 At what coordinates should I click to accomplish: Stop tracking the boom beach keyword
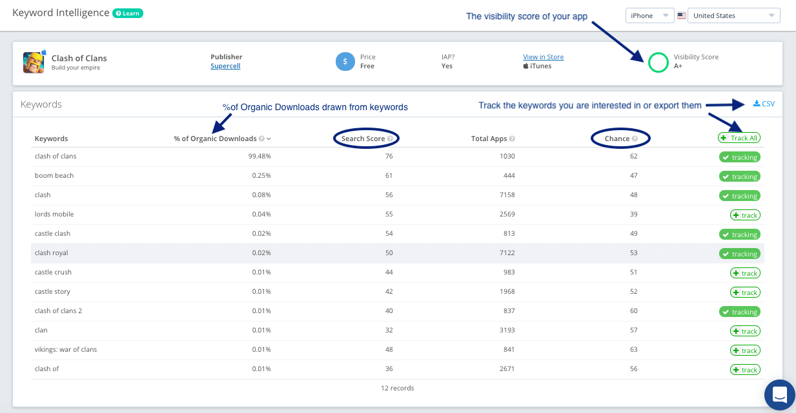click(740, 177)
